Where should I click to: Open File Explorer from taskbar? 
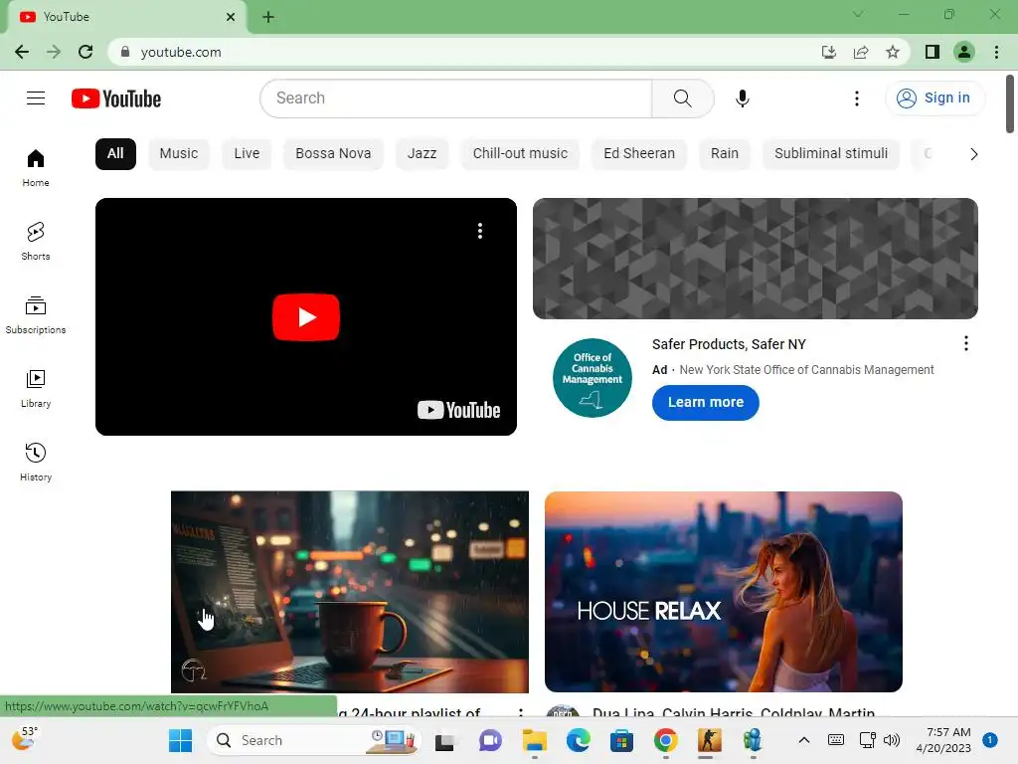click(534, 740)
